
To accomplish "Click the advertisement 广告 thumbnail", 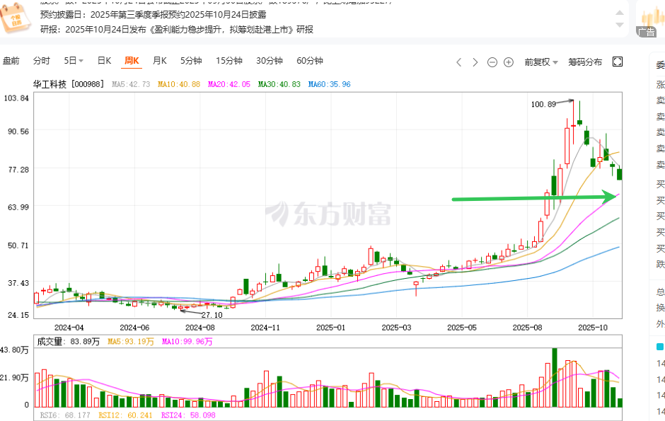I will 651,19.
